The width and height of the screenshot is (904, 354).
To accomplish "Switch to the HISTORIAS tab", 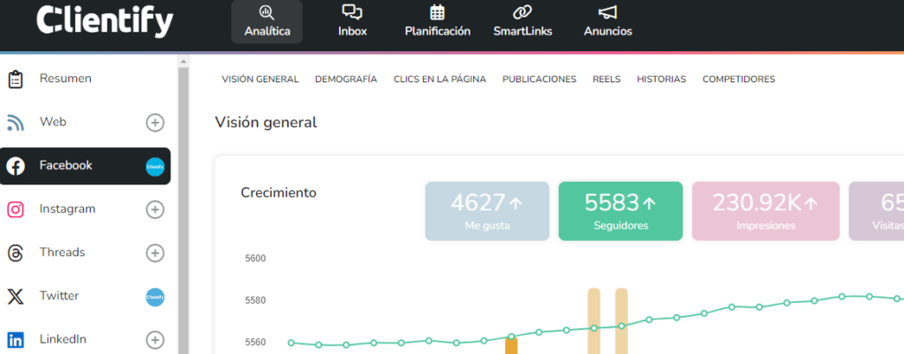I will 661,79.
